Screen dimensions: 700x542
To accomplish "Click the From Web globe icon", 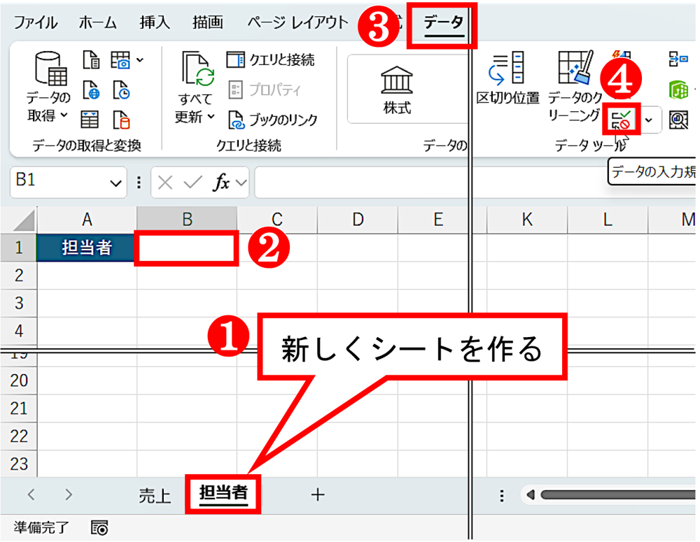I will click(x=91, y=90).
